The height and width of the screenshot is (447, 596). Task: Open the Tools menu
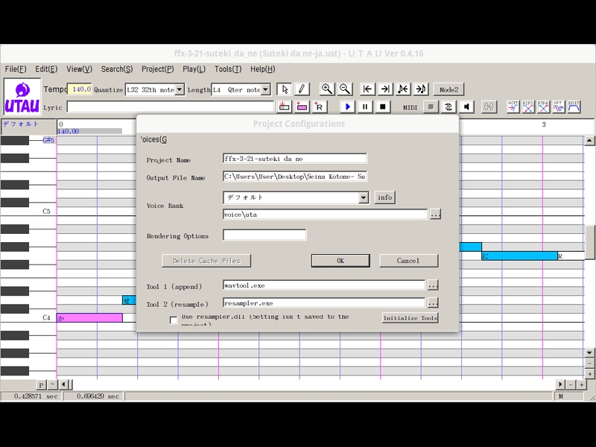click(227, 69)
